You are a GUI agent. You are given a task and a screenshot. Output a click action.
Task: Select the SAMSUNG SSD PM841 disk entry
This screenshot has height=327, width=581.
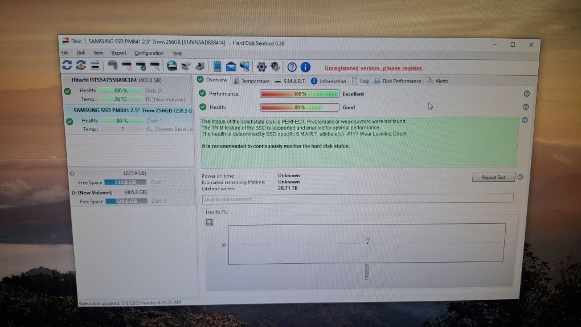[x=129, y=120]
